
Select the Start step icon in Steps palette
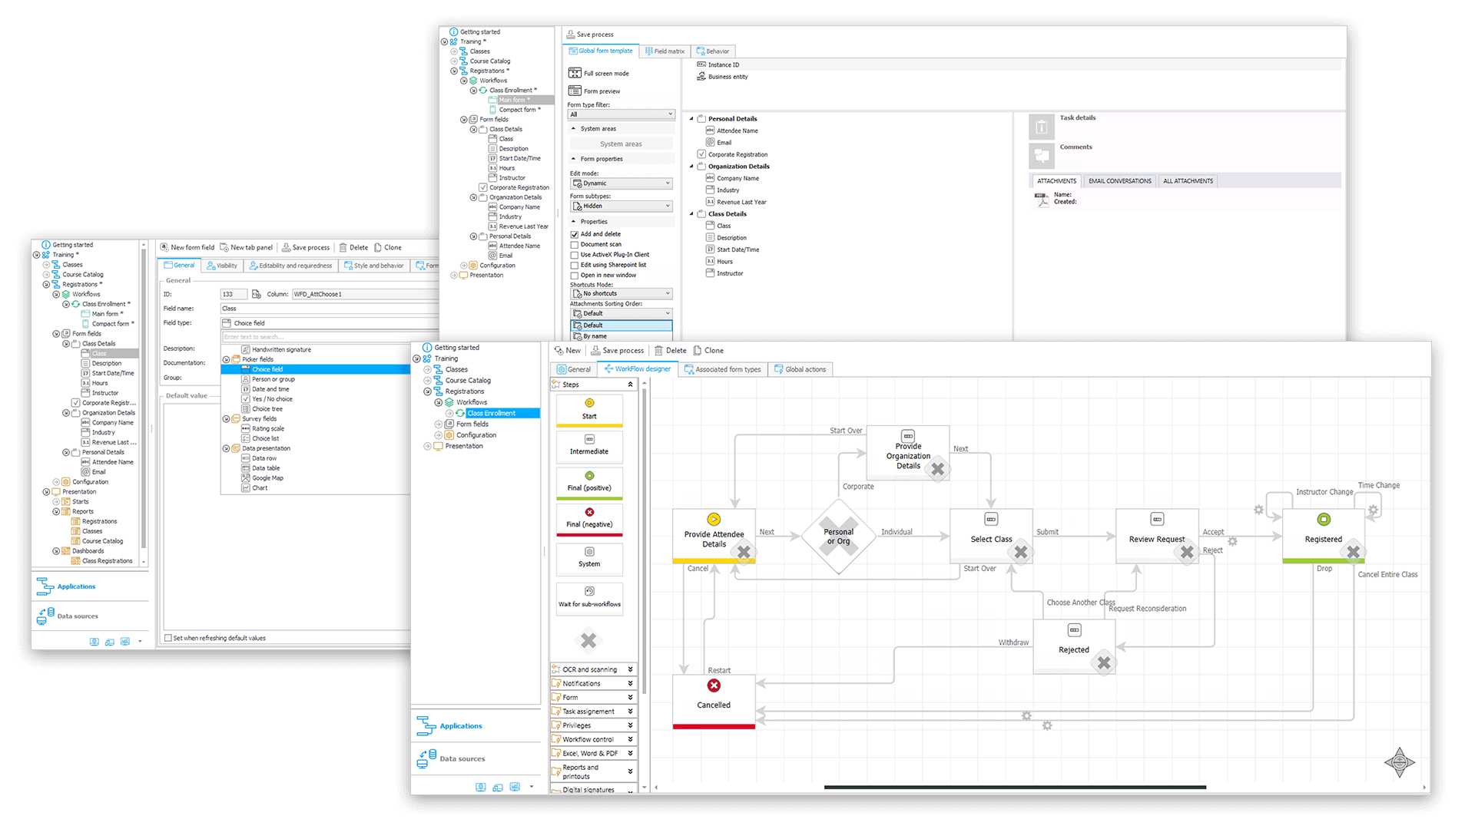point(589,403)
